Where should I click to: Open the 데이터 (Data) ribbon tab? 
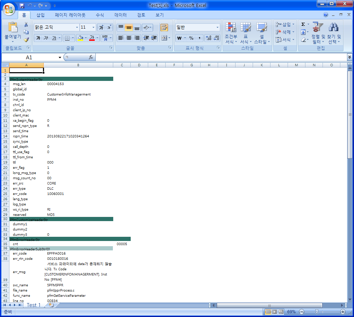tap(121, 15)
